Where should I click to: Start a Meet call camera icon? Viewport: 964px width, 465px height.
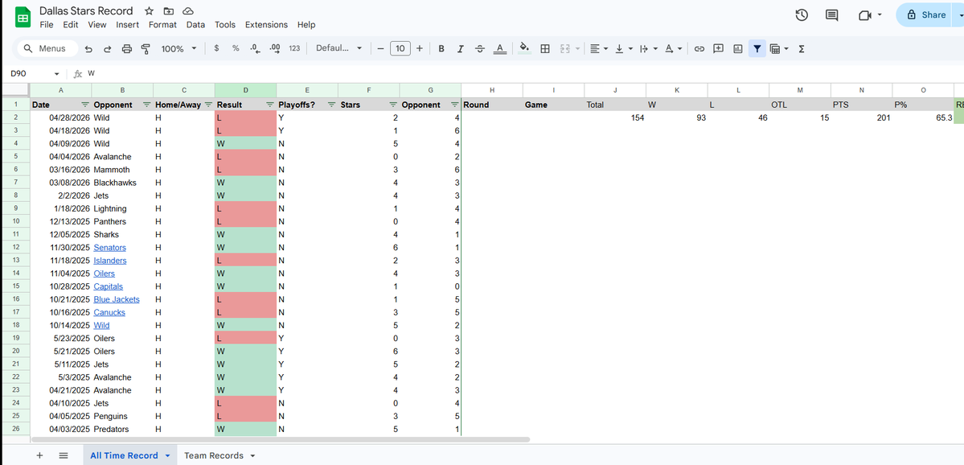click(x=865, y=15)
